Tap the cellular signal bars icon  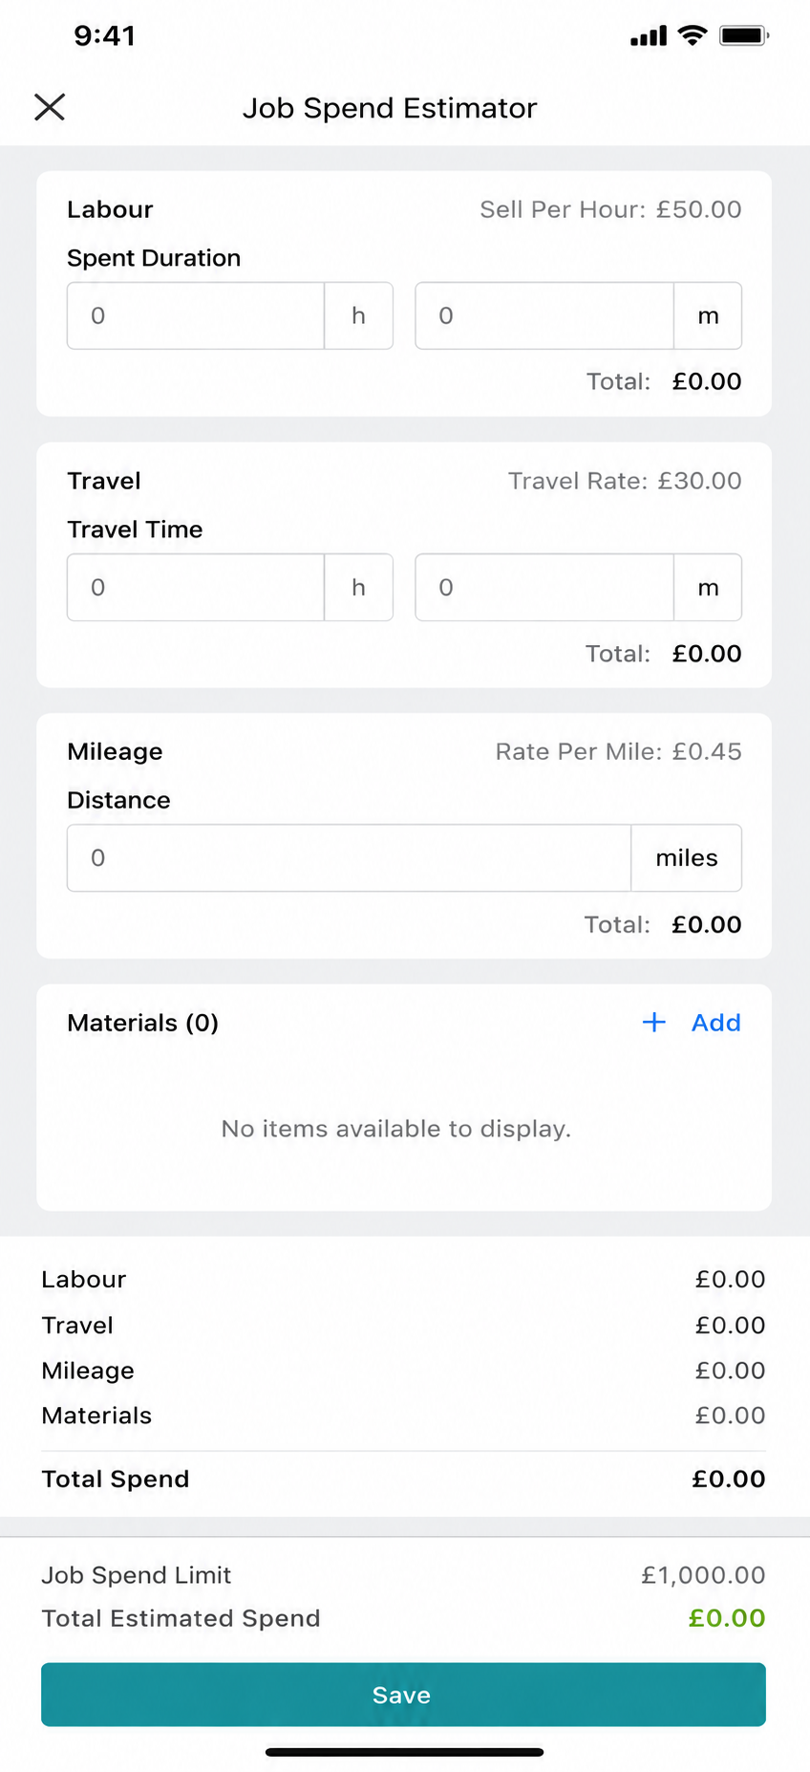pyautogui.click(x=649, y=36)
